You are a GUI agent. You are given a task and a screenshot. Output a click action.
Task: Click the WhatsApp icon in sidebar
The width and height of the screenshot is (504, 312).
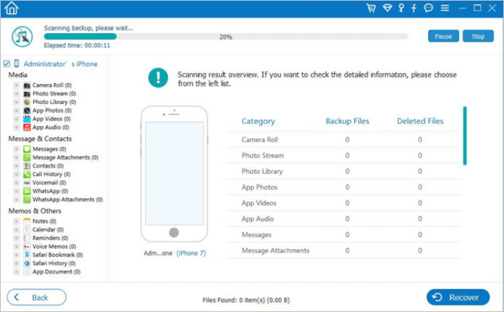point(27,191)
